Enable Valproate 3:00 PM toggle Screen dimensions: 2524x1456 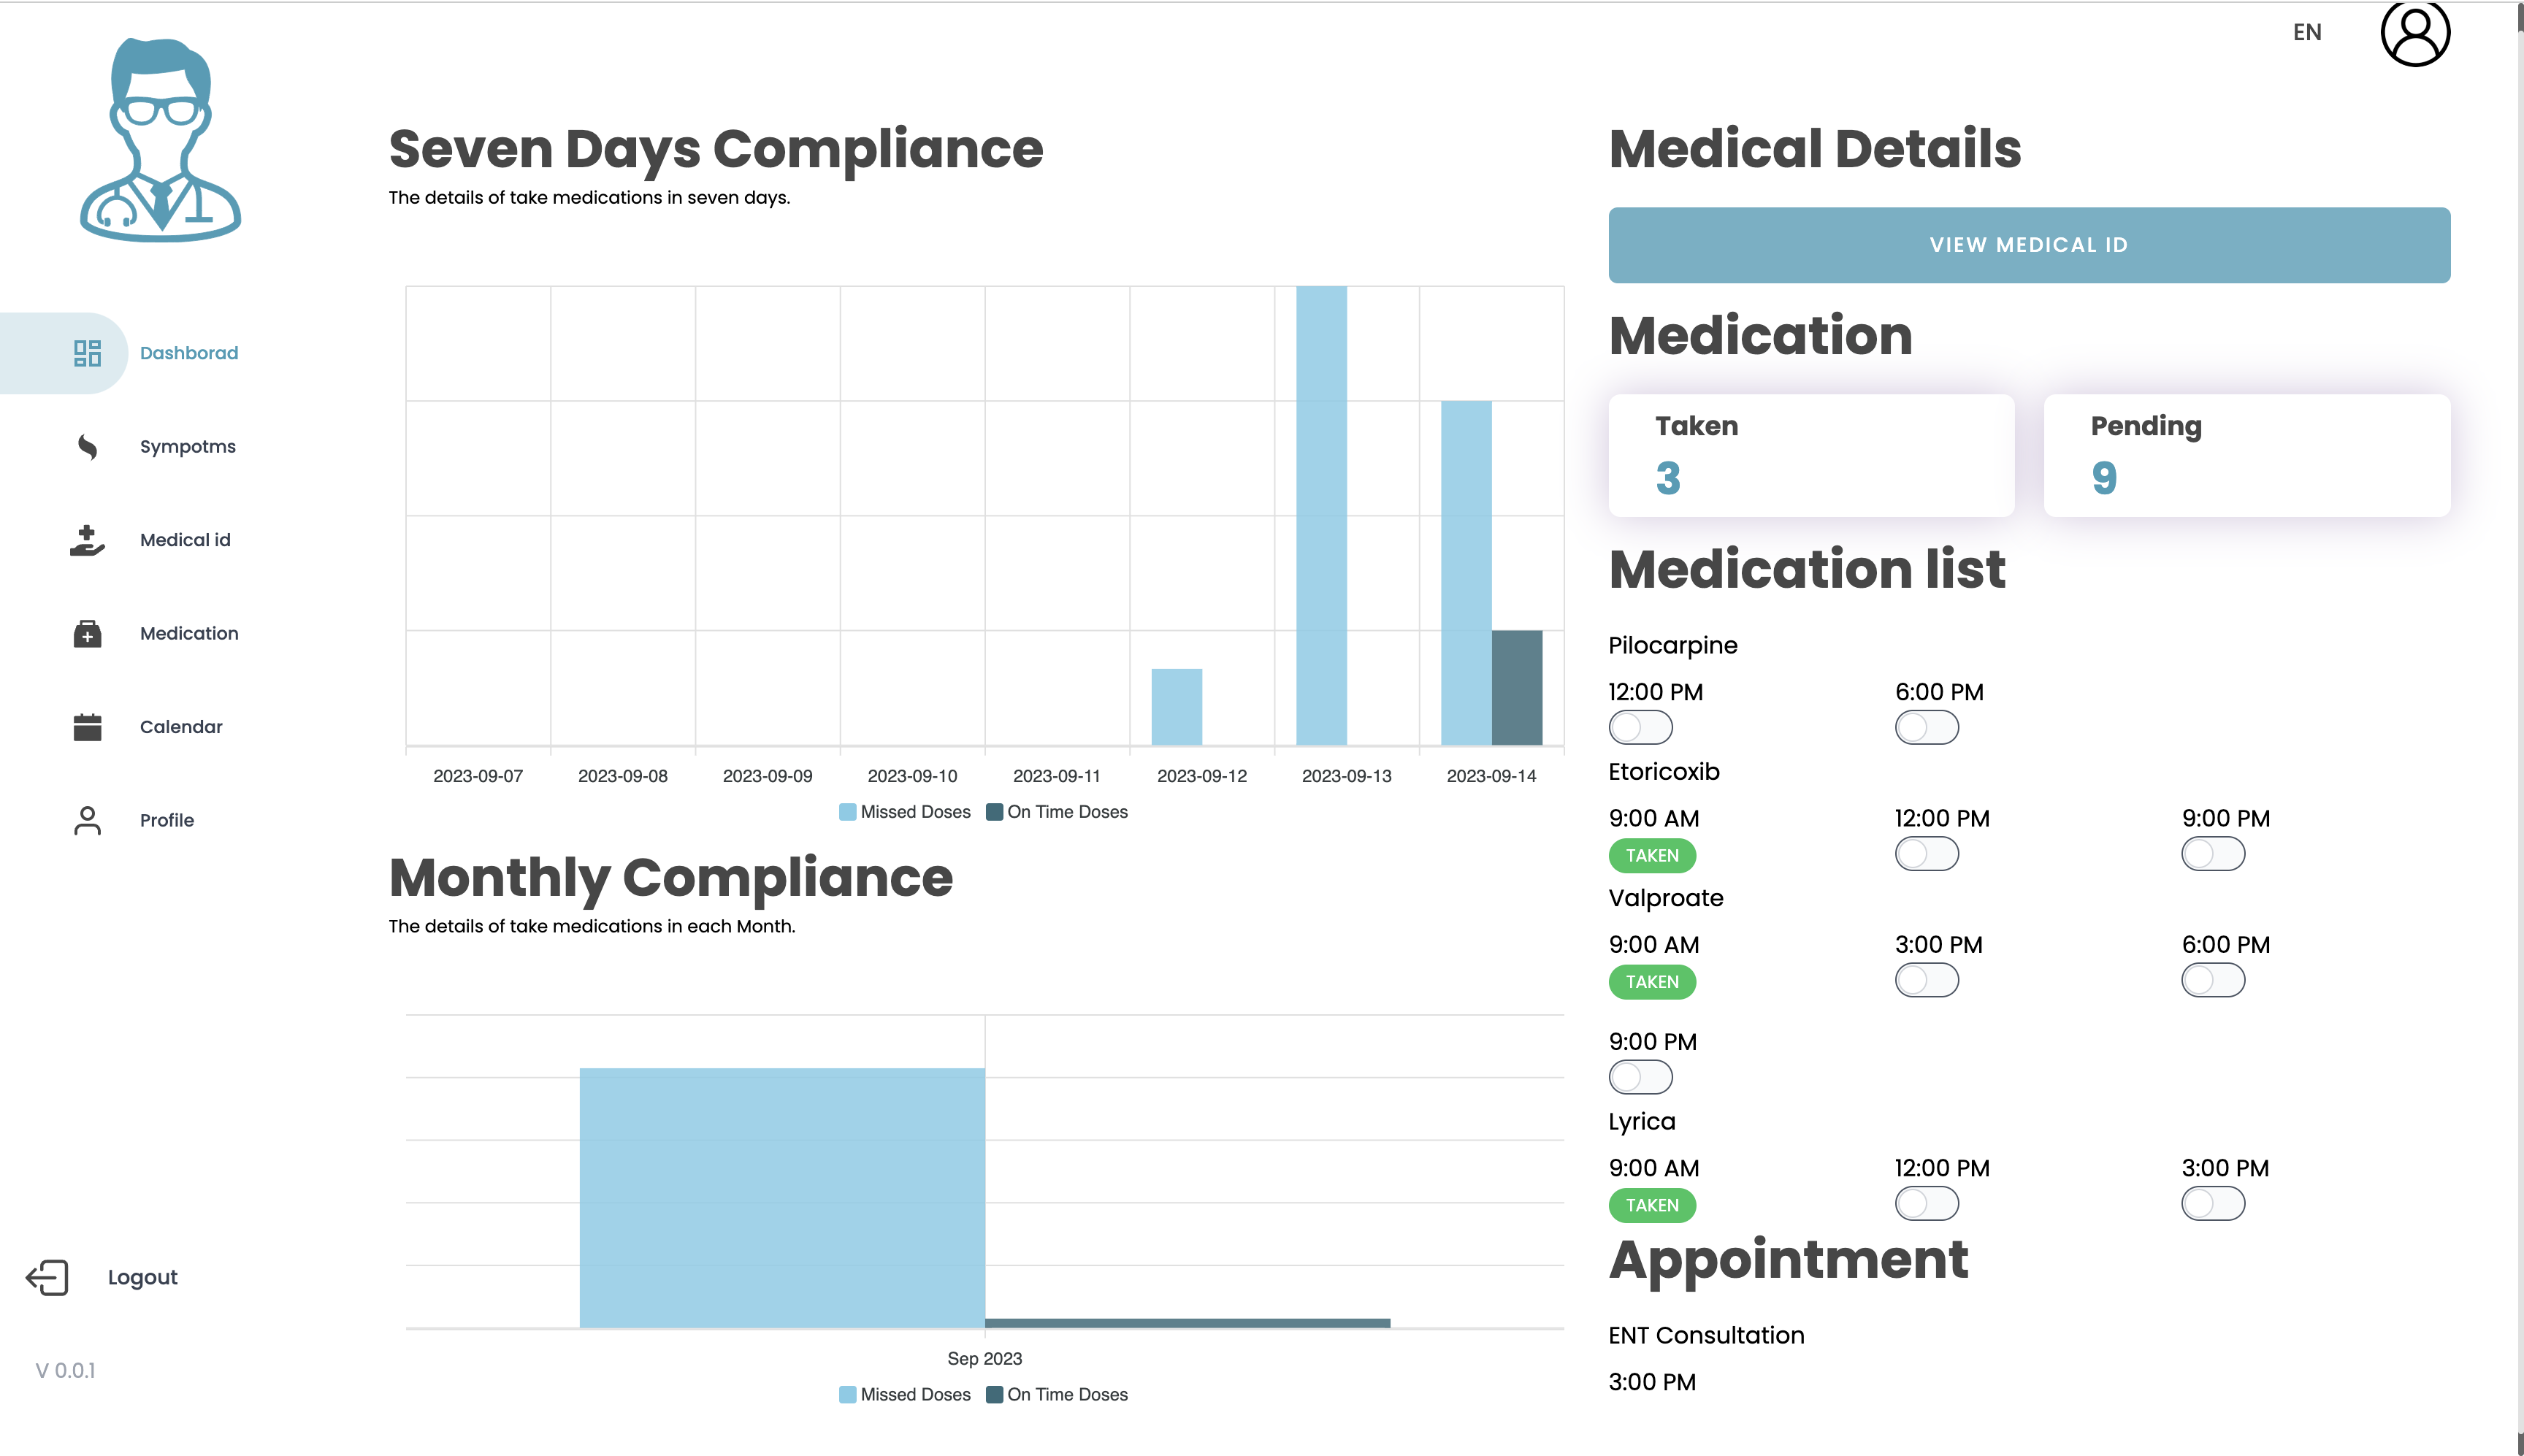[1925, 981]
